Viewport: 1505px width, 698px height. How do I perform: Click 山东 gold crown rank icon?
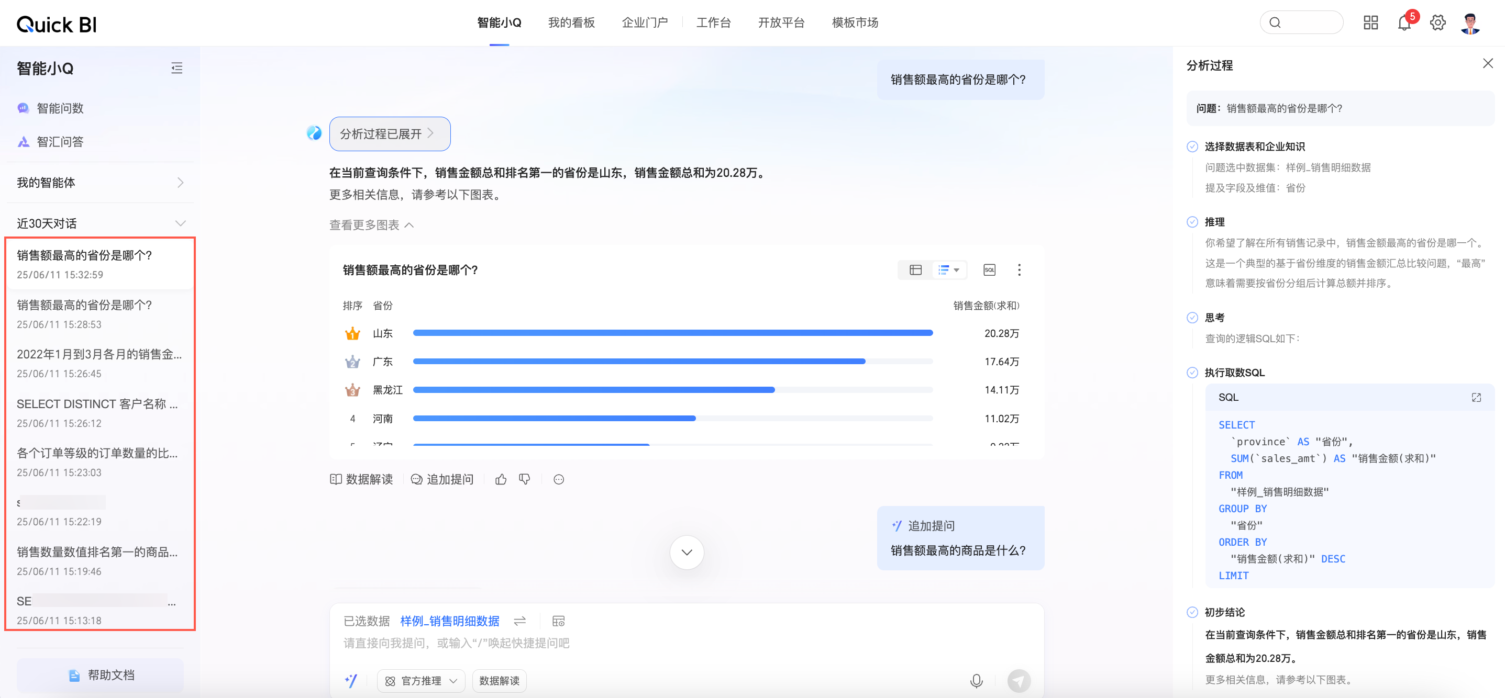[x=352, y=333]
